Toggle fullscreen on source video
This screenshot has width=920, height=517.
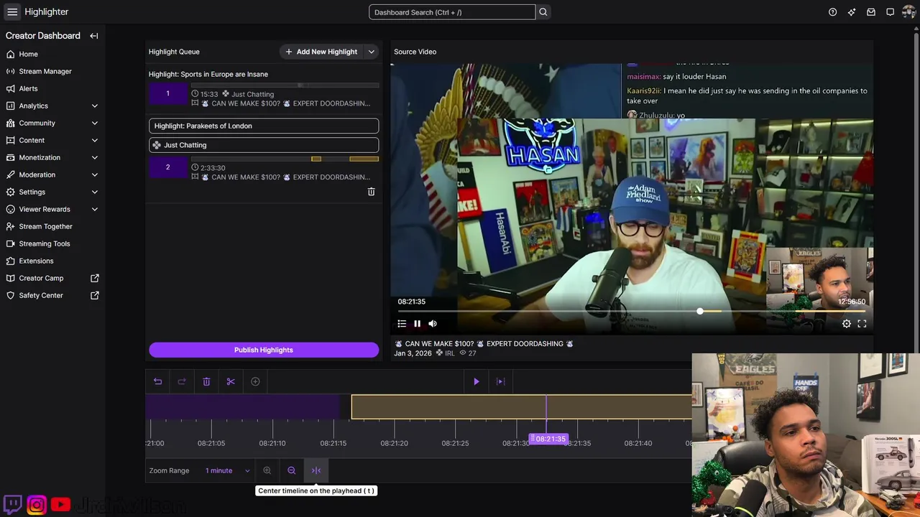coord(862,324)
